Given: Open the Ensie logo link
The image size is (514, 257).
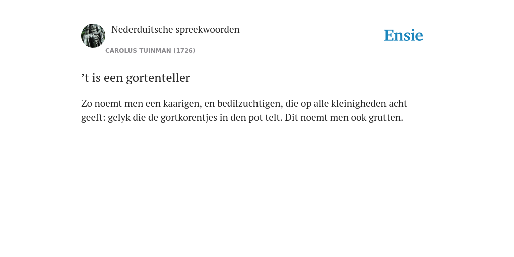Looking at the screenshot, I should pos(403,35).
